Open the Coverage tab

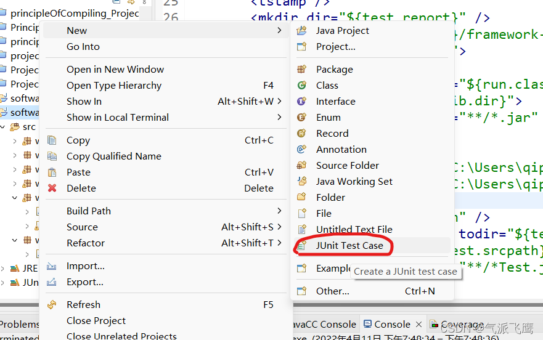(x=457, y=325)
